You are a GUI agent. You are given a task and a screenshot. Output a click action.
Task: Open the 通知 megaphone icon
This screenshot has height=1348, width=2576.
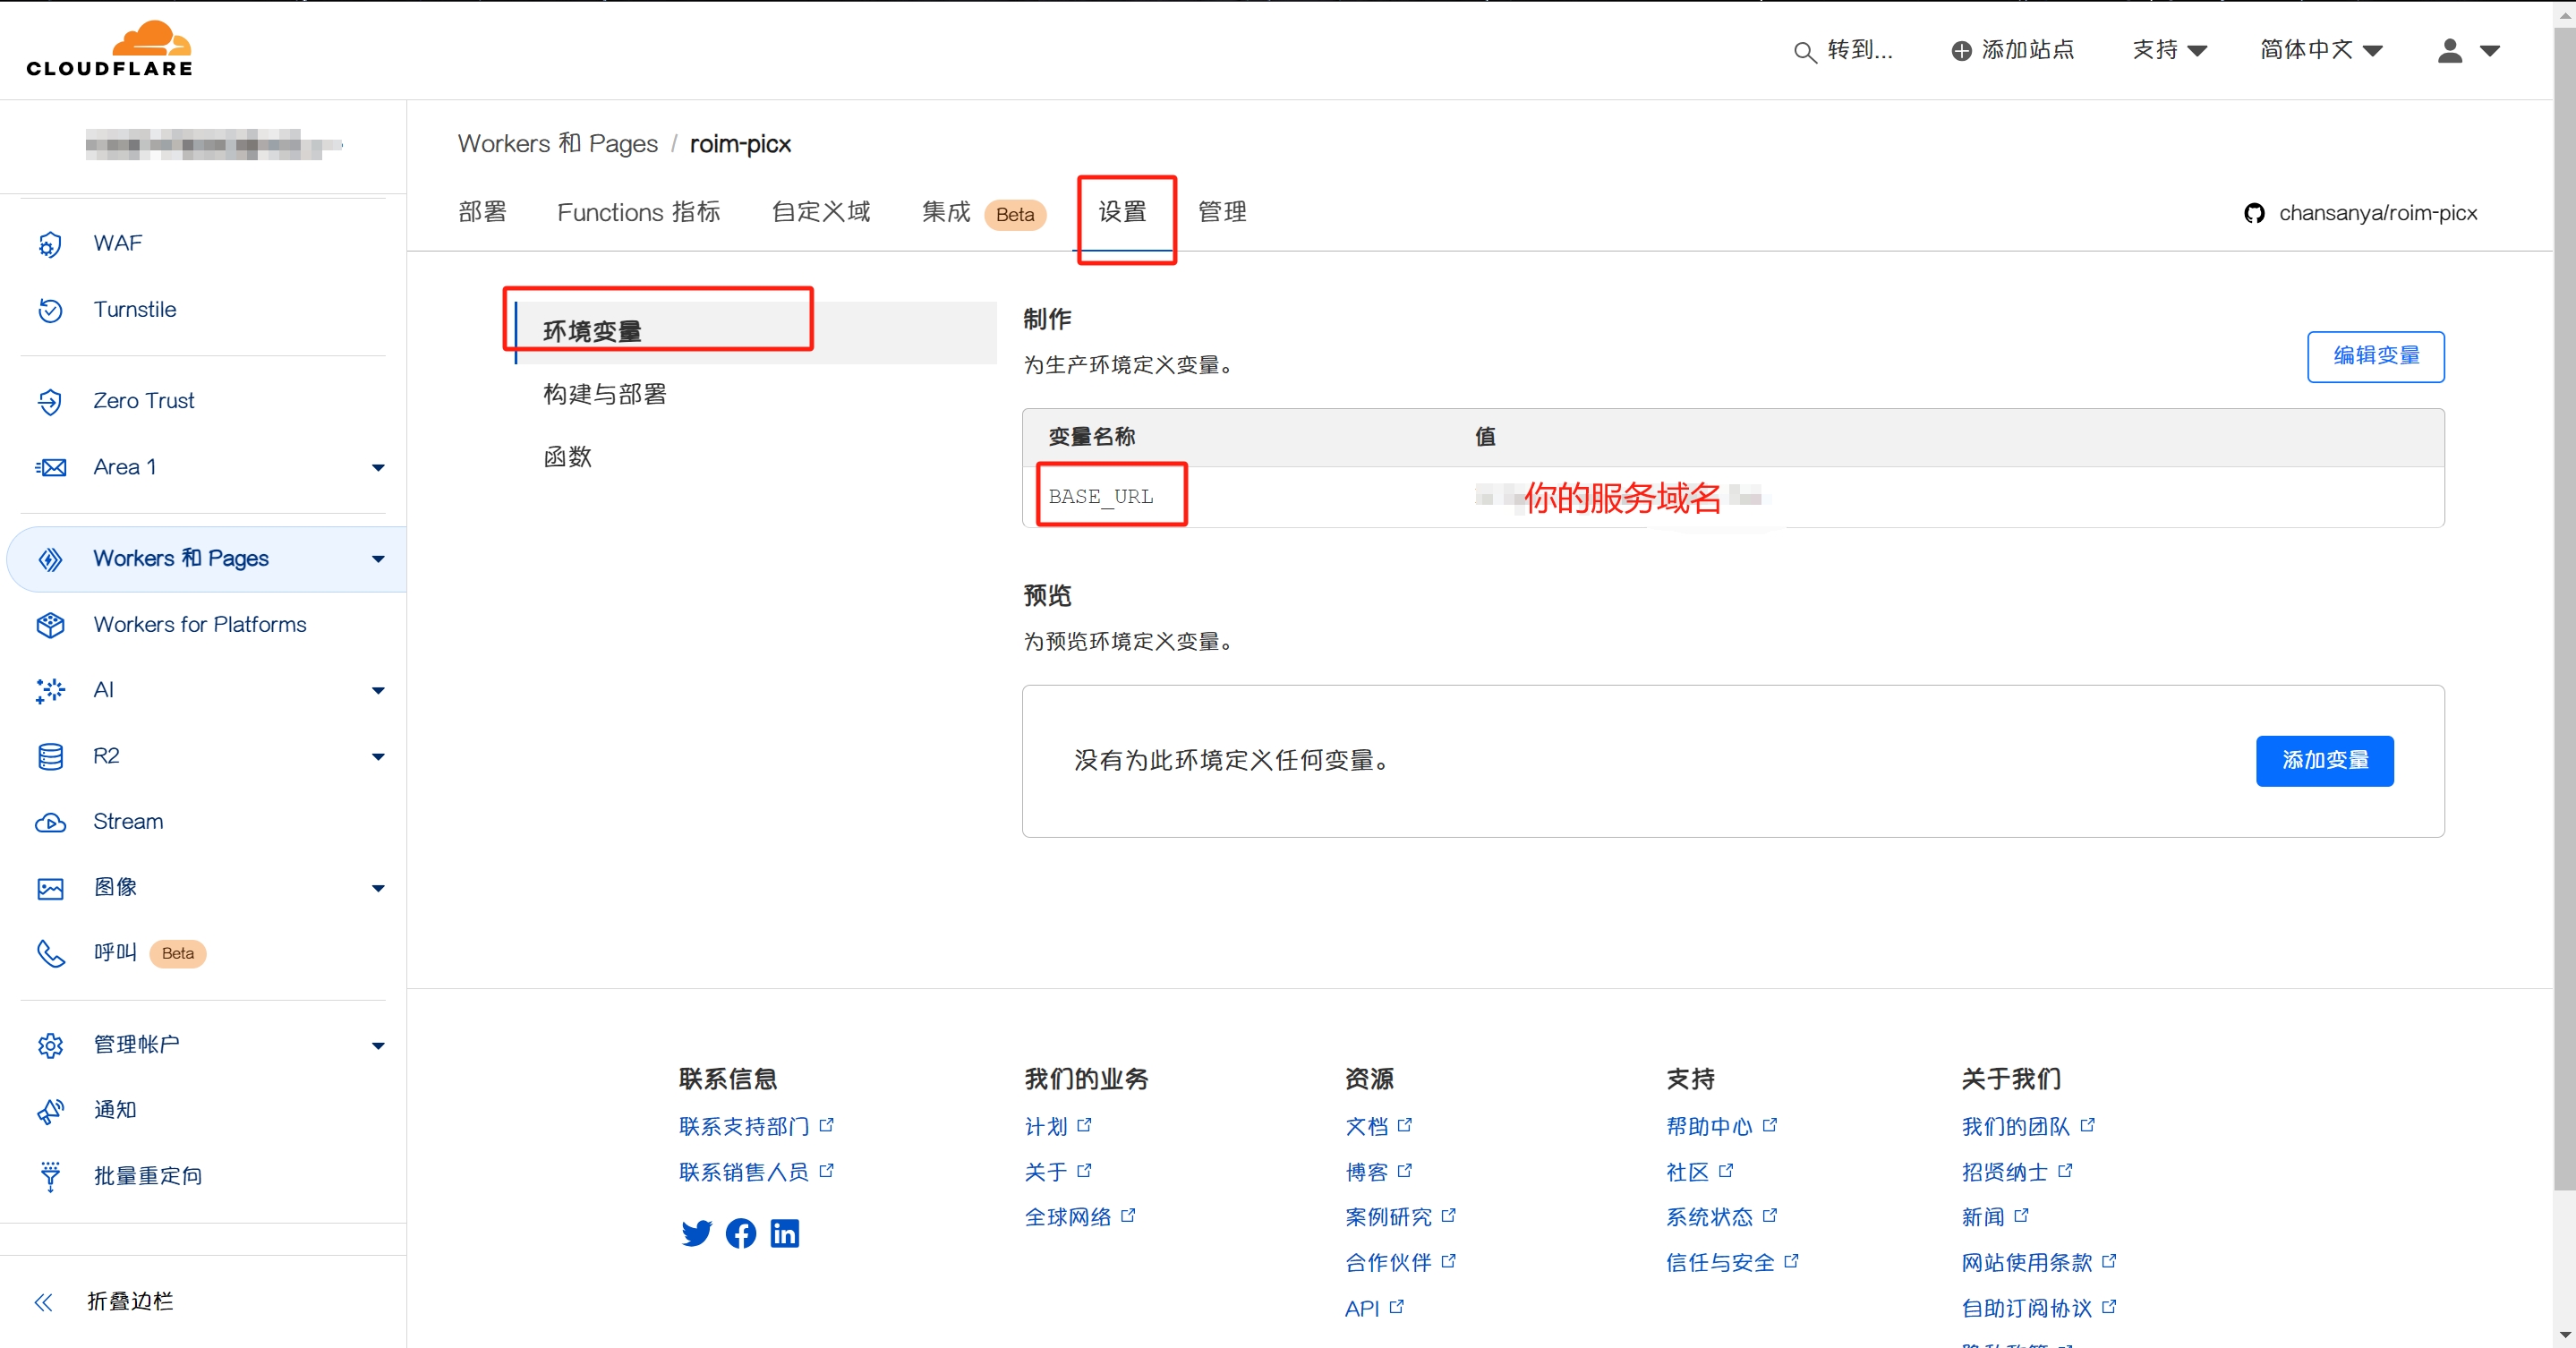50,1110
